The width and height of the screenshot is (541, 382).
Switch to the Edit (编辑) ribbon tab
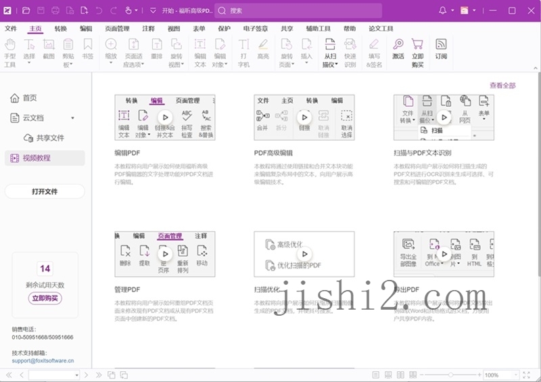point(86,28)
